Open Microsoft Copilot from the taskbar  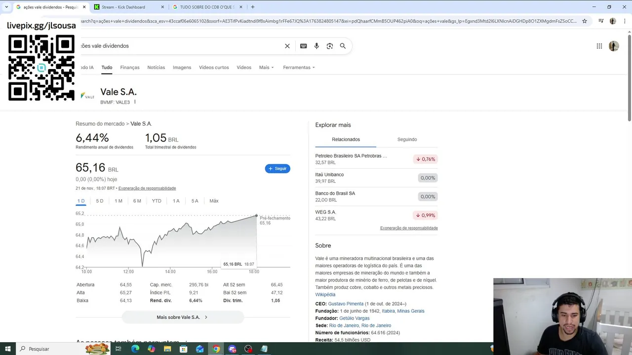tap(151, 349)
